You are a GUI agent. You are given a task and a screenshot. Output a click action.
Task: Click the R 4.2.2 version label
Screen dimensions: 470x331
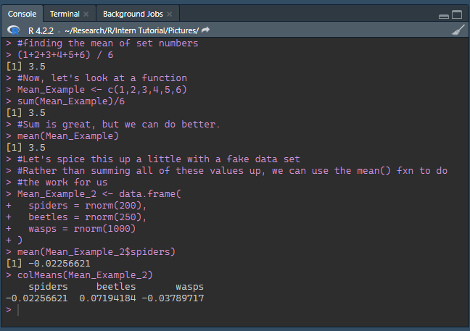[x=42, y=30]
